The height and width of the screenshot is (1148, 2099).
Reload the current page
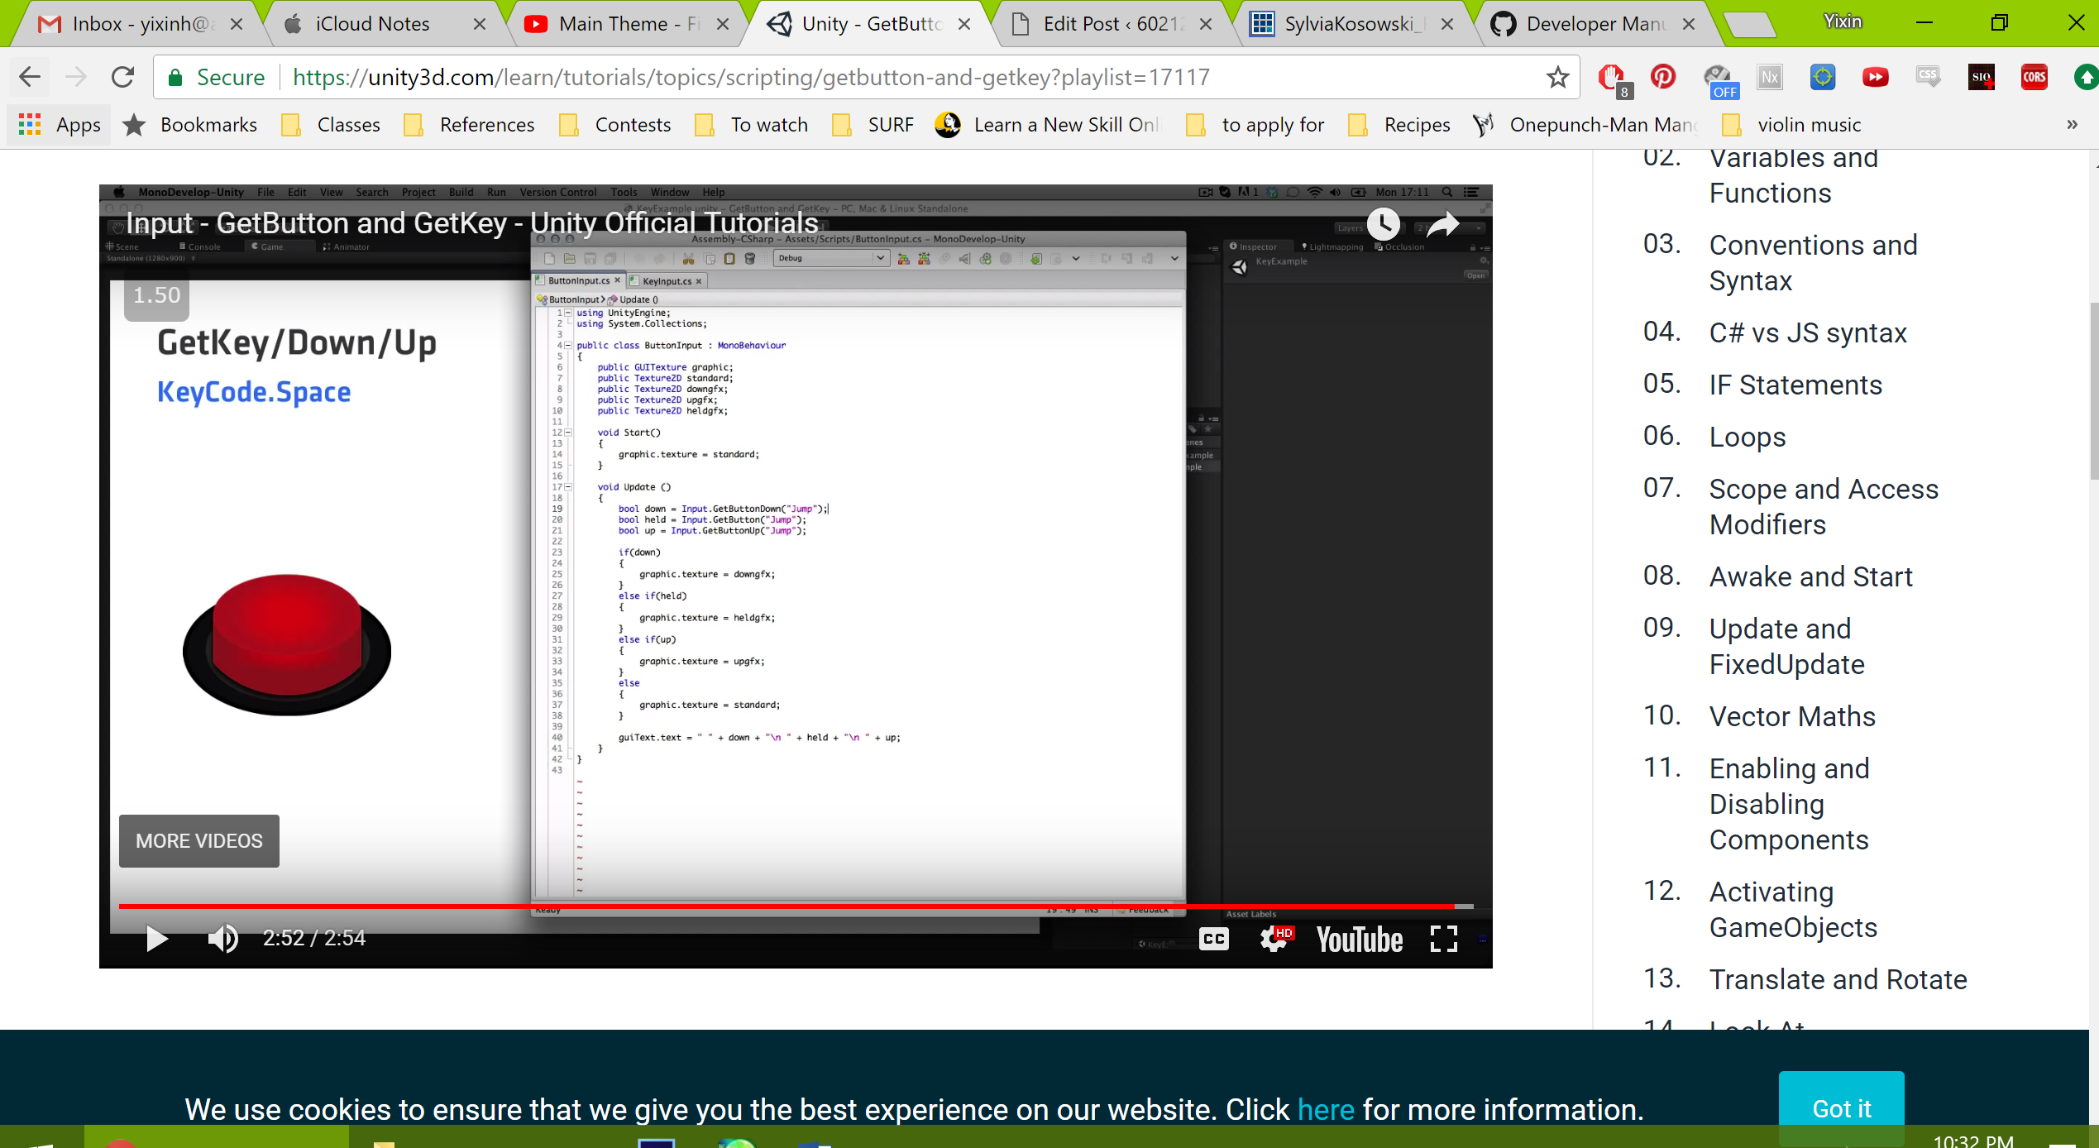[122, 77]
